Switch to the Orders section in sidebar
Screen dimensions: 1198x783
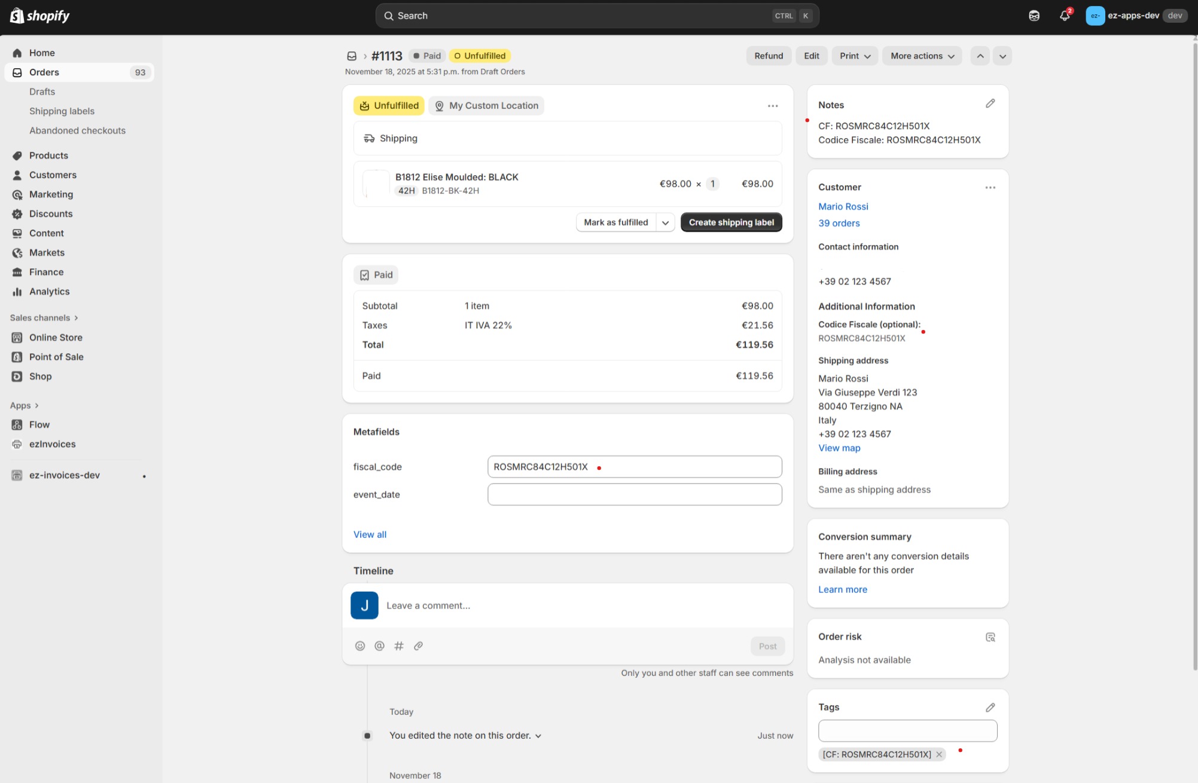[x=44, y=72]
